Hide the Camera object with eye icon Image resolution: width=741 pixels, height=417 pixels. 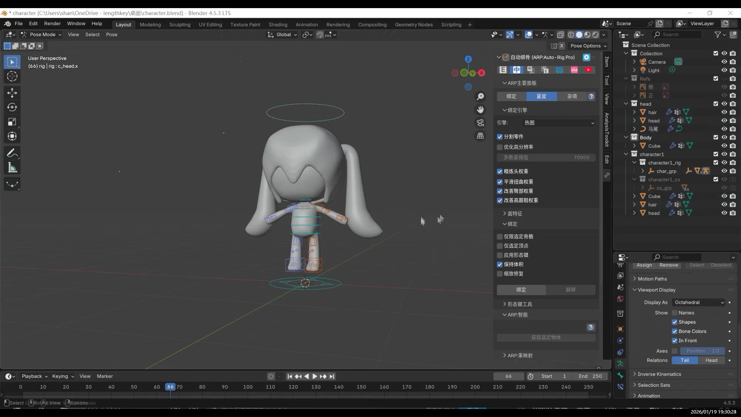click(x=724, y=62)
